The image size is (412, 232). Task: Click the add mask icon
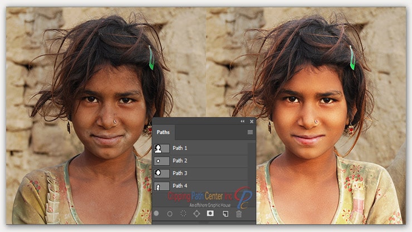coord(210,213)
